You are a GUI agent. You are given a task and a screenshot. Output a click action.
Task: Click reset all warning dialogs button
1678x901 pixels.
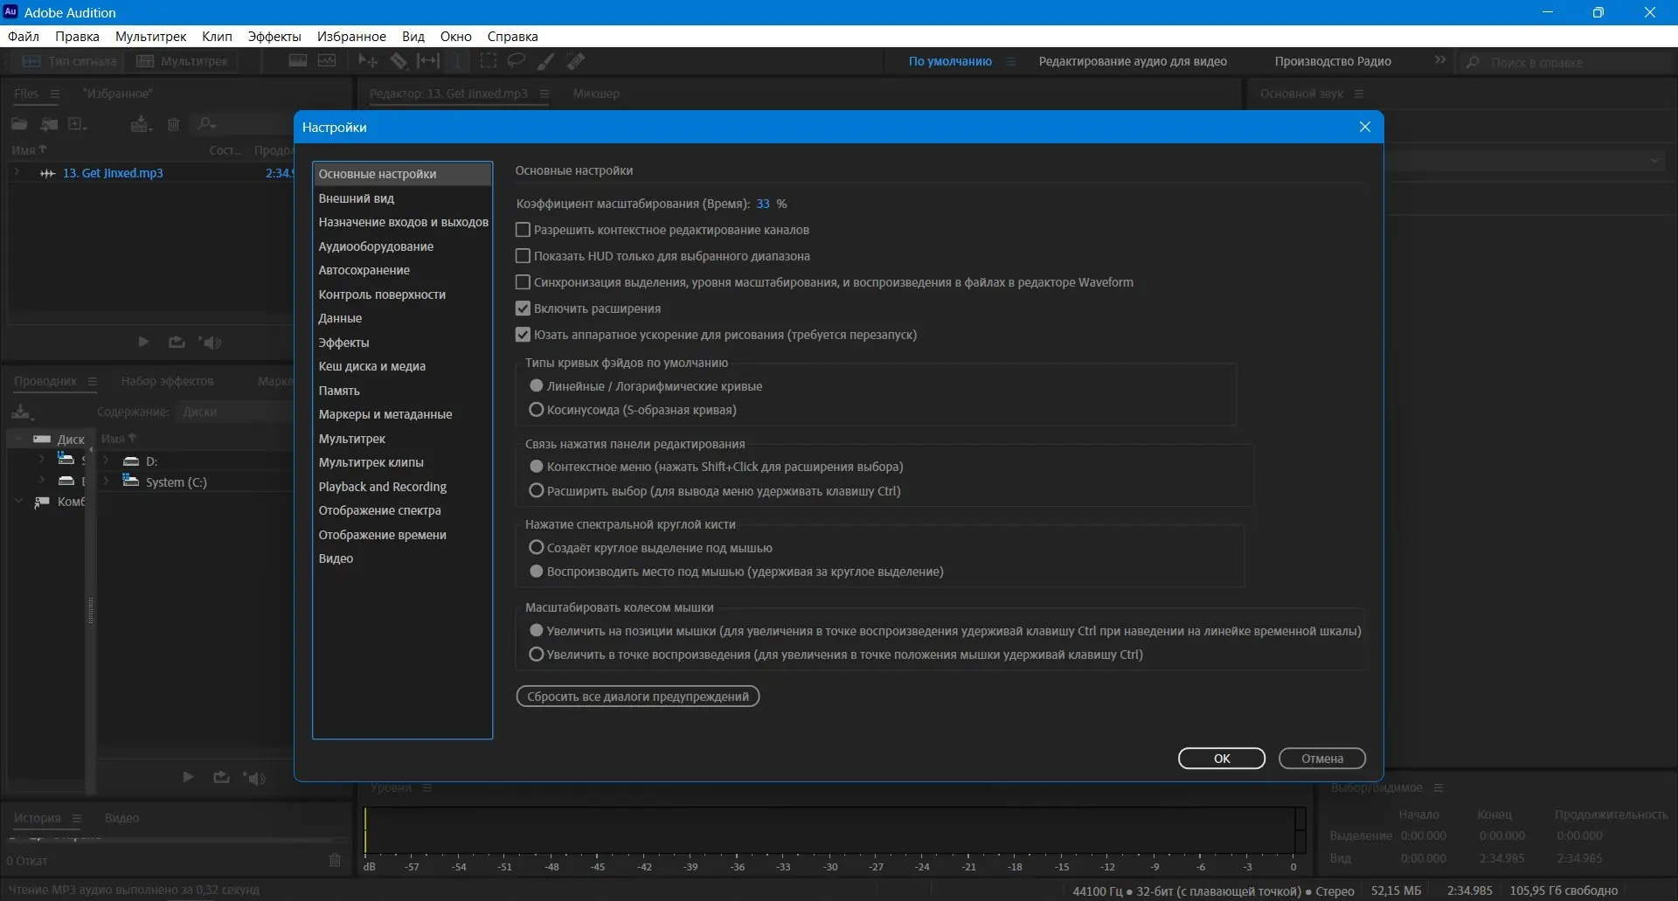coord(638,697)
